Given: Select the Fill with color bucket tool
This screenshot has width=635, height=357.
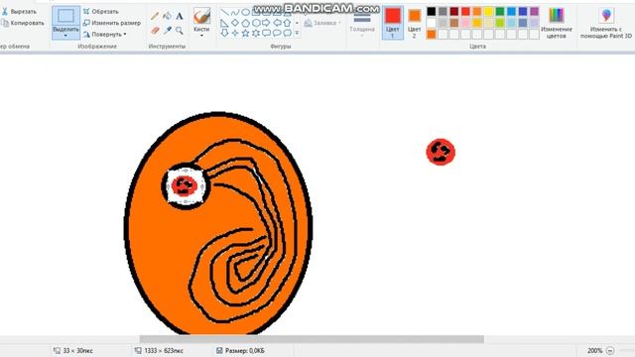Looking at the screenshot, I should (167, 16).
